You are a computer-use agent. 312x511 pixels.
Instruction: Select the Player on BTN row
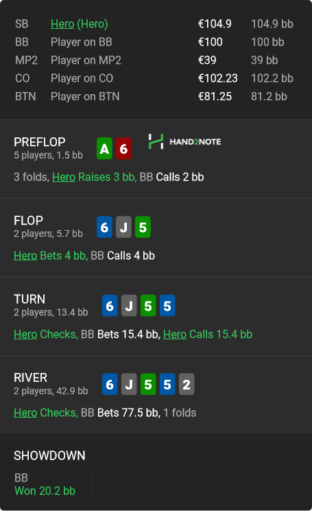tap(154, 96)
